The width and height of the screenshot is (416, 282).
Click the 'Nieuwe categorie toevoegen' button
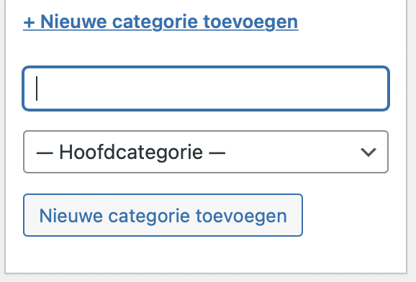pos(163,215)
